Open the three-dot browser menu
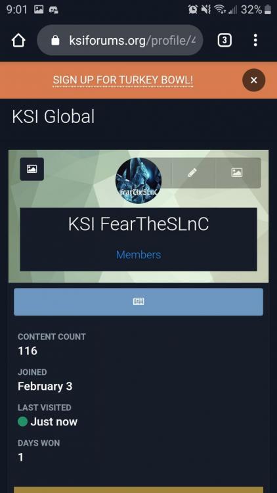Image resolution: width=277 pixels, height=493 pixels. pyautogui.click(x=255, y=40)
